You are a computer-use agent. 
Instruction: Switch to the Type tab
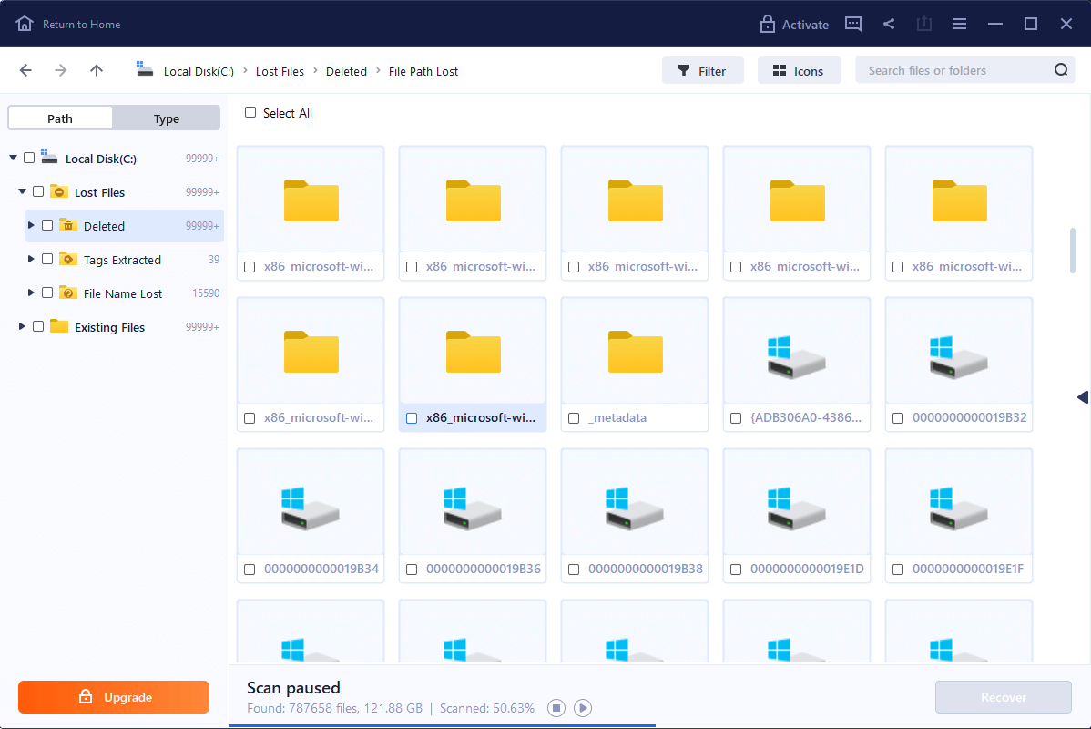pos(167,118)
